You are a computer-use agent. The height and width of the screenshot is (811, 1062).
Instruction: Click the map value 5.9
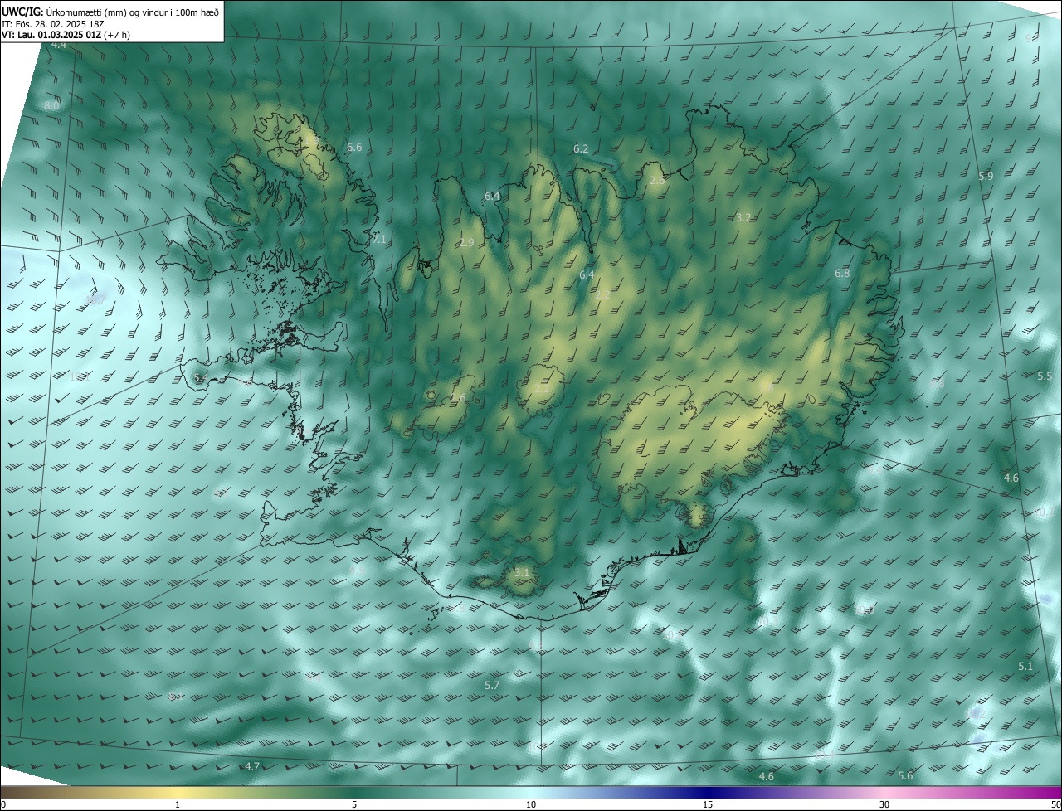pos(986,177)
